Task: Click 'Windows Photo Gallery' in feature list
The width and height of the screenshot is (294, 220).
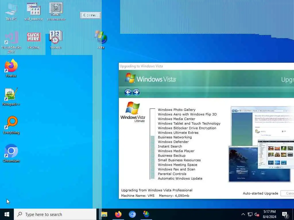Action: pyautogui.click(x=177, y=110)
